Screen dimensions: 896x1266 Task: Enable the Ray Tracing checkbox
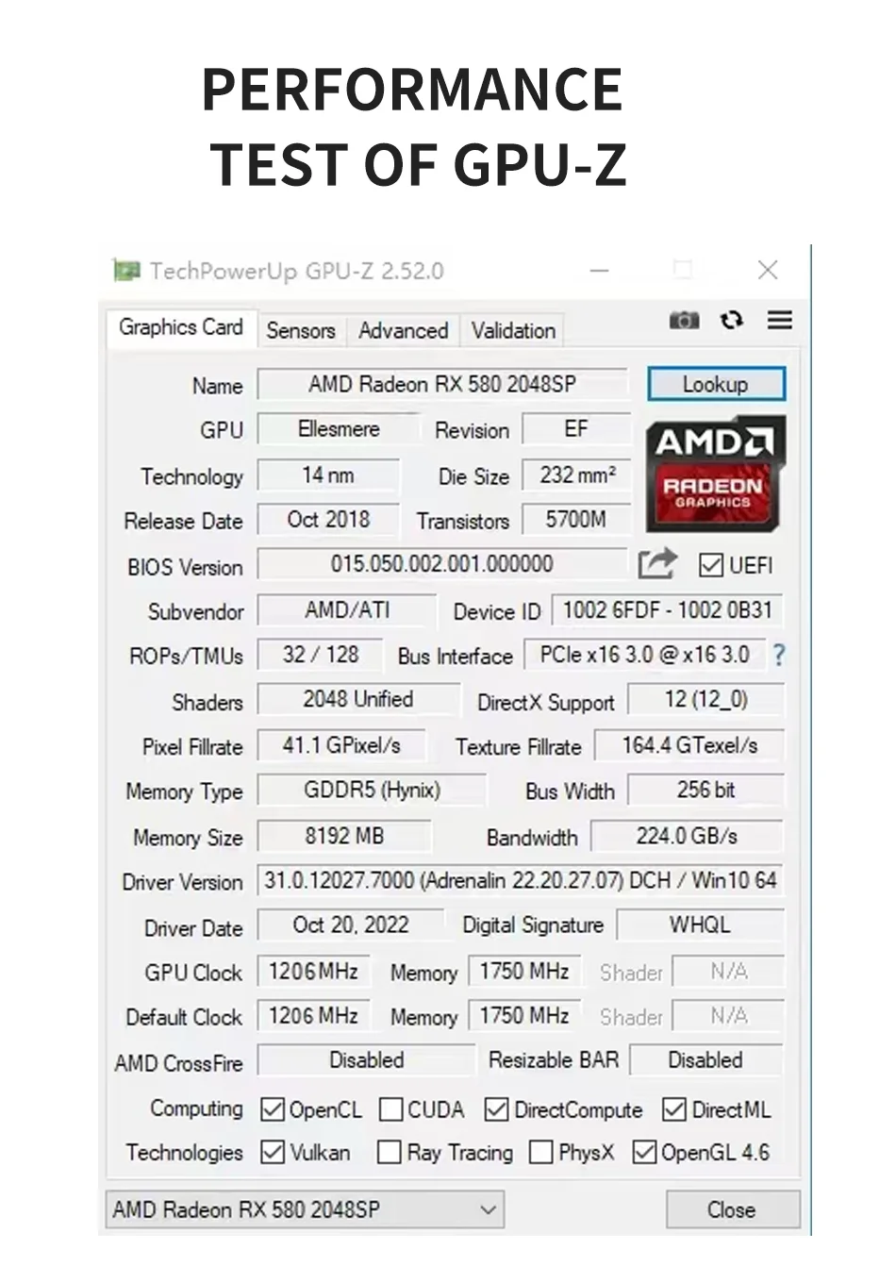click(x=389, y=1152)
